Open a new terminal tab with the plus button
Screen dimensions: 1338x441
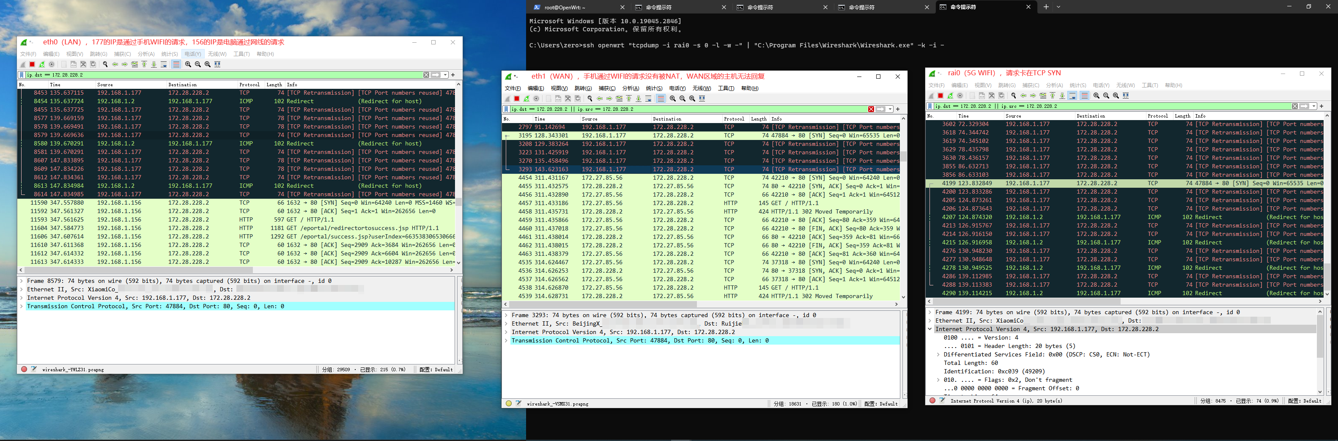tap(1047, 7)
